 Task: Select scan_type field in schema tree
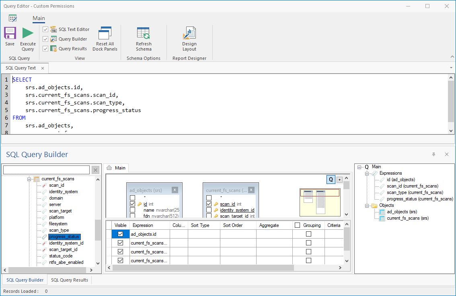click(x=59, y=230)
